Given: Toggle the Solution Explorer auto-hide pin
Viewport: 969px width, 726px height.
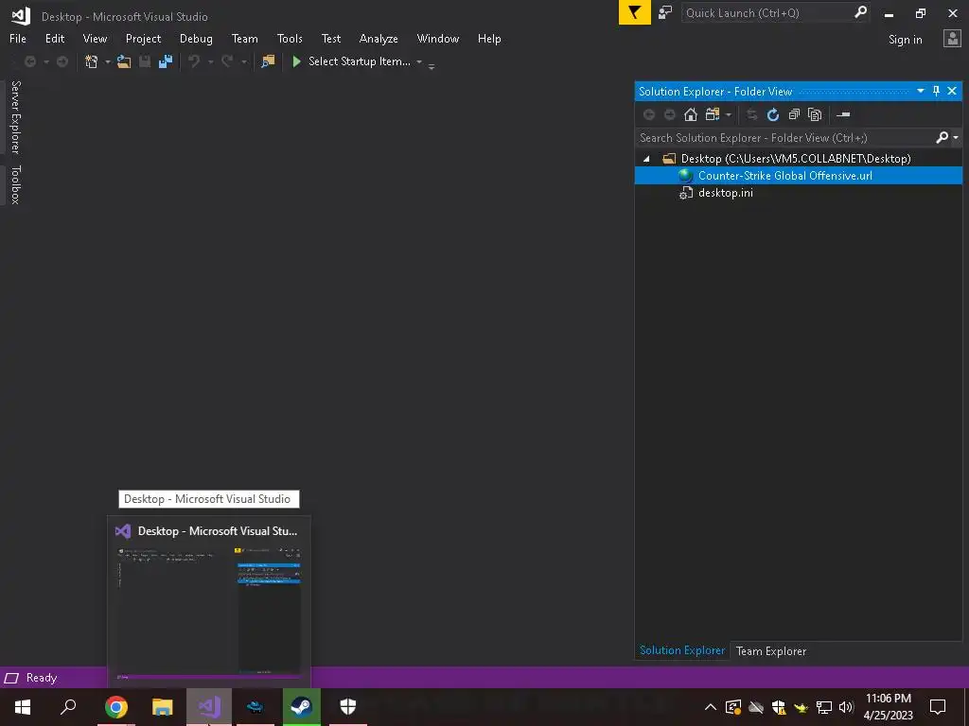Looking at the screenshot, I should point(936,92).
